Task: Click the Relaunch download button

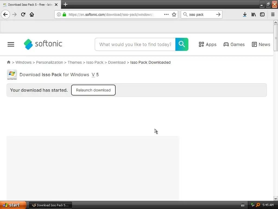Action: [x=93, y=90]
